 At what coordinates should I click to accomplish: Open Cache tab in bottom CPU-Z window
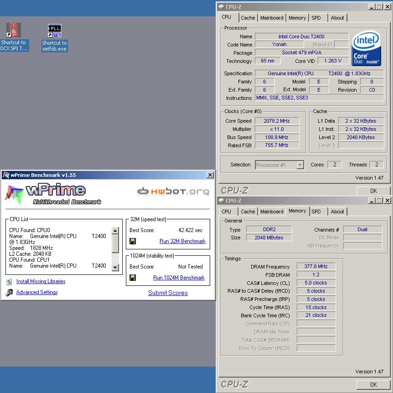[248, 212]
